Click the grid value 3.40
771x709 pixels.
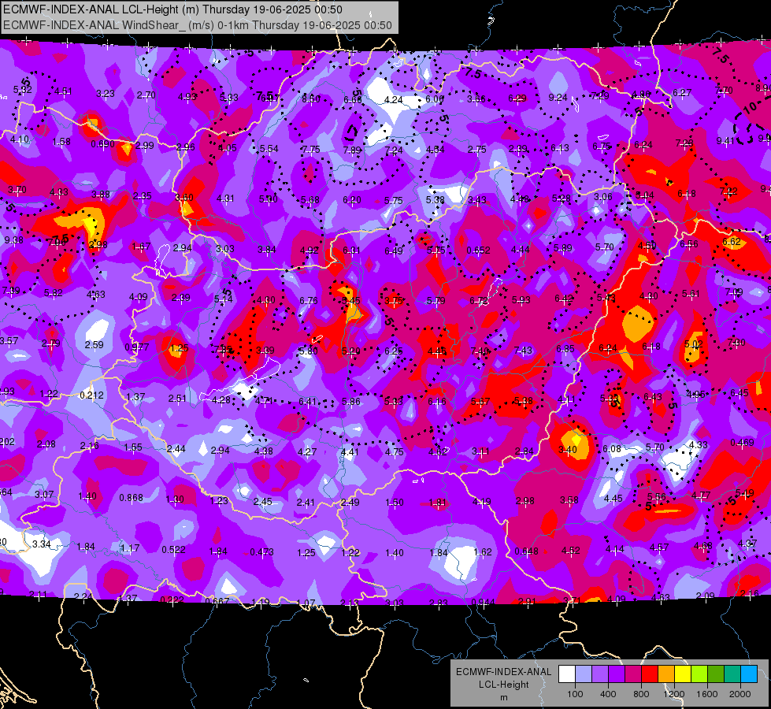tap(568, 450)
